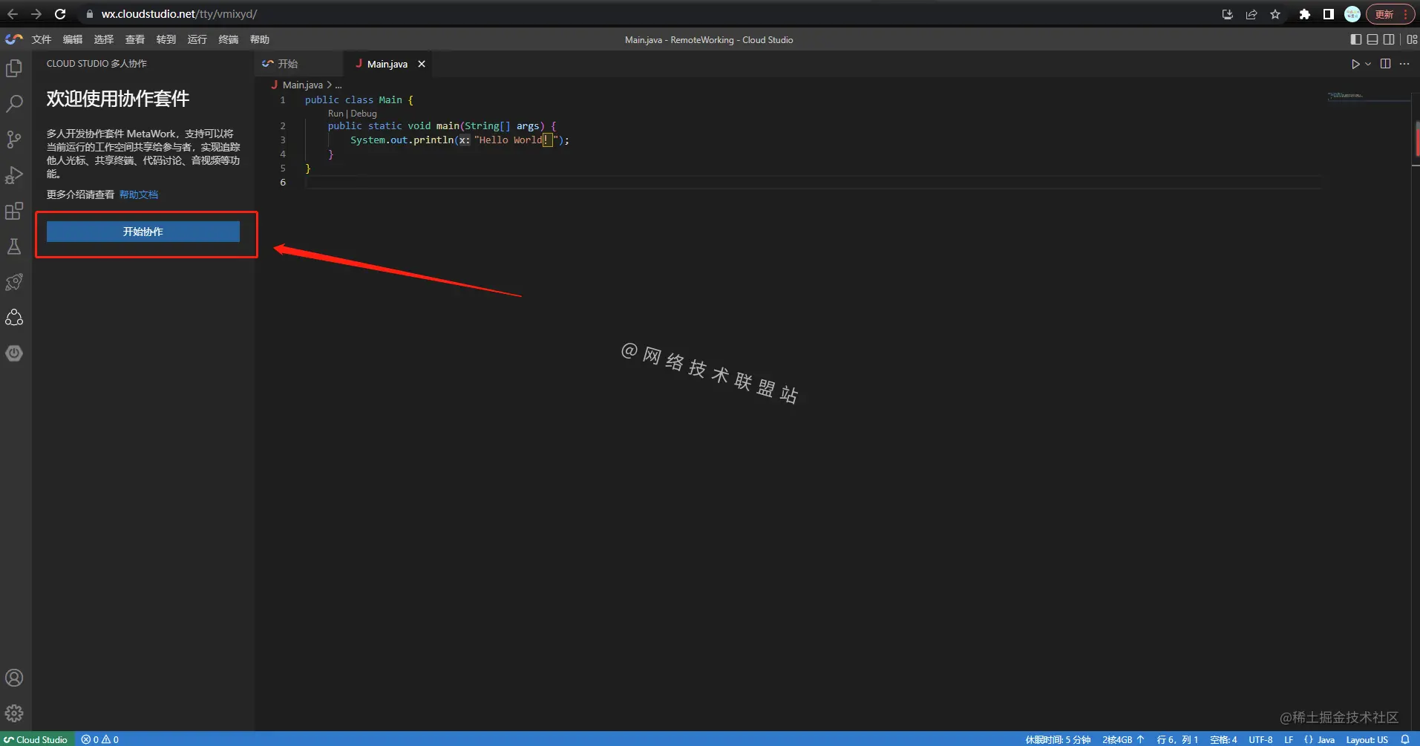Click the Debug code lens above main
The image size is (1420, 746).
click(364, 114)
